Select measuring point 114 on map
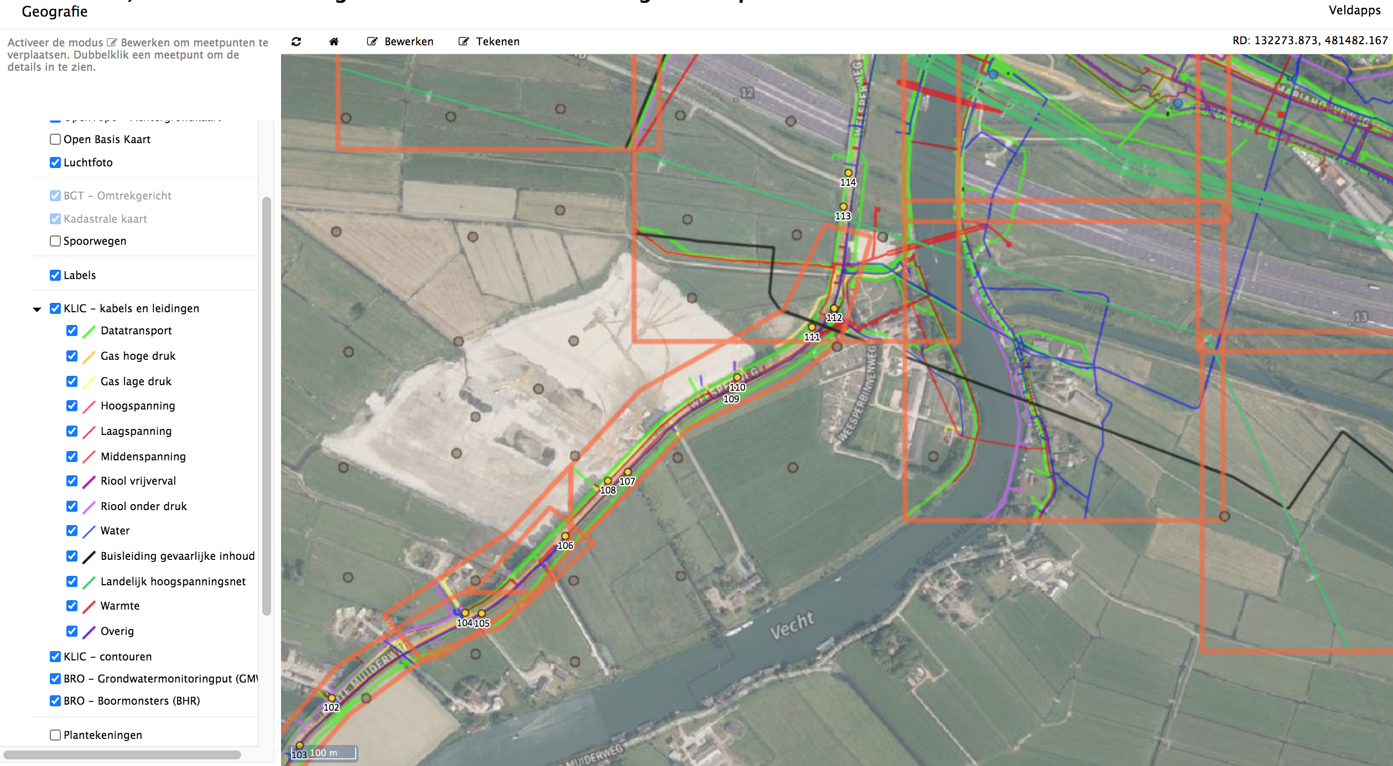The height and width of the screenshot is (766, 1393). (848, 173)
